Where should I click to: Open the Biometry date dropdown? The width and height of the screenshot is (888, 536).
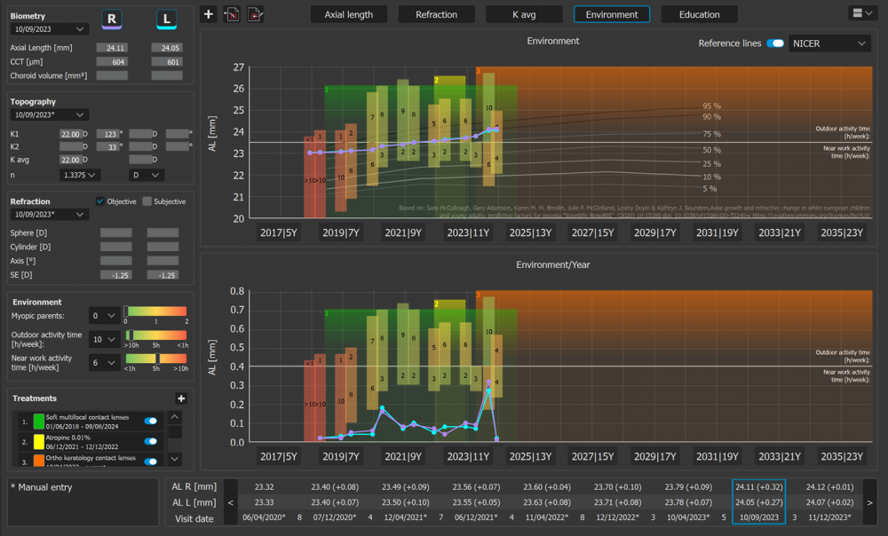49,29
